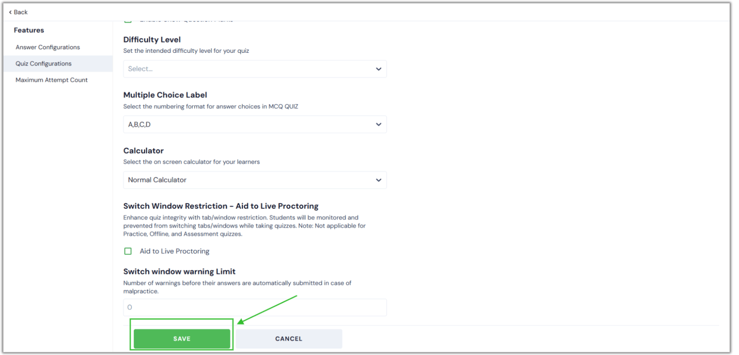This screenshot has width=739, height=355.
Task: Cancel the configuration changes
Action: [x=289, y=339]
